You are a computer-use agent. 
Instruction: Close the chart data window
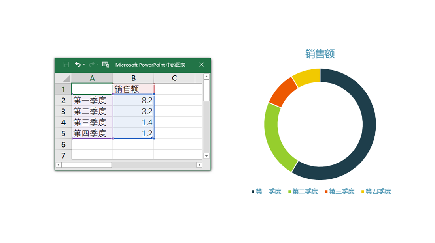coord(201,64)
